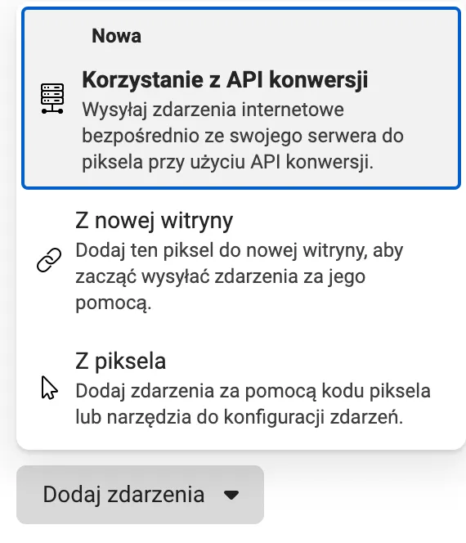The image size is (466, 543).
Task: Click 'zacząć wysyłać zdarzenia za jego' line
Action: pyautogui.click(x=220, y=276)
